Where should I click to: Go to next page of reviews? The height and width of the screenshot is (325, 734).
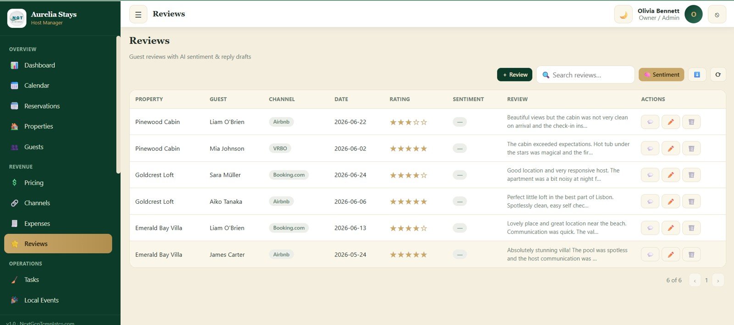click(x=718, y=280)
